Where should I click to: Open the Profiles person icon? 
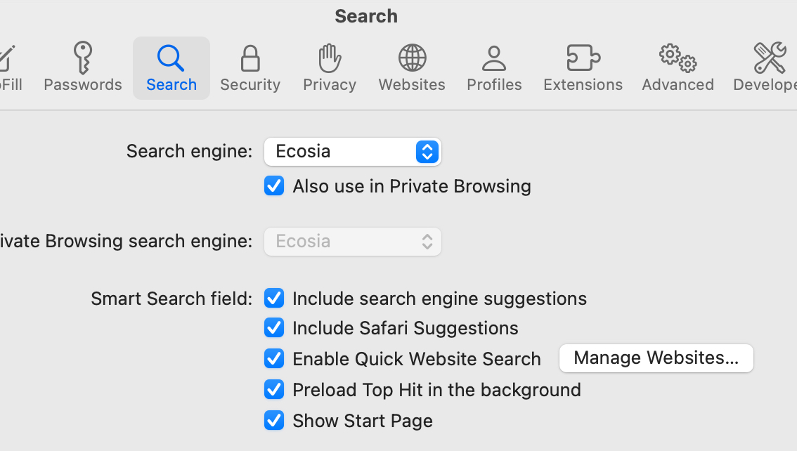click(x=494, y=58)
